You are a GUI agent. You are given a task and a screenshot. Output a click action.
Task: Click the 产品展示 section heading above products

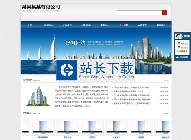pos(27,113)
